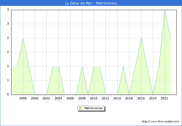Click the 2010 x-axis label
The height and width of the screenshot is (126, 182).
tap(94, 98)
